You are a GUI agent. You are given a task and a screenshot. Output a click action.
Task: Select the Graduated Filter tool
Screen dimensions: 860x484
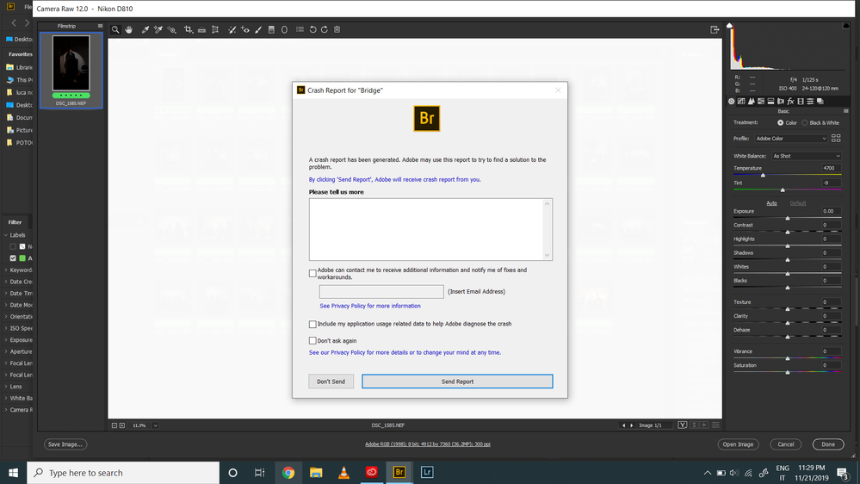pyautogui.click(x=271, y=29)
